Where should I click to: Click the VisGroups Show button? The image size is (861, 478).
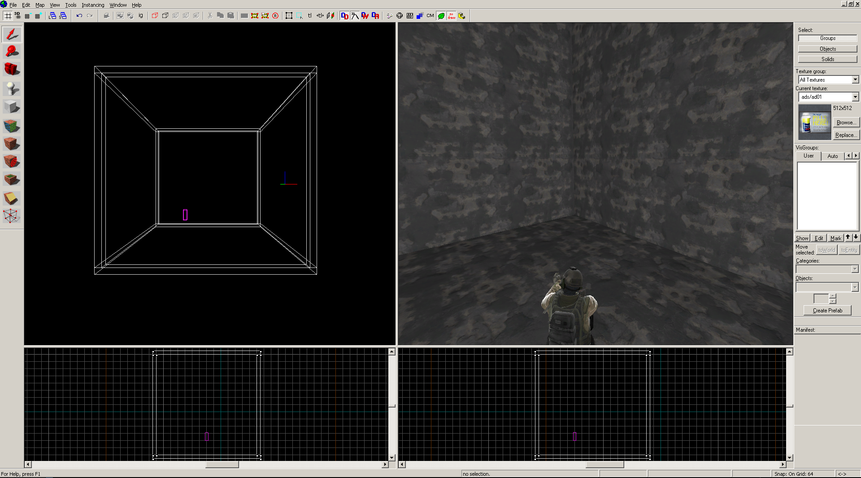tap(802, 238)
